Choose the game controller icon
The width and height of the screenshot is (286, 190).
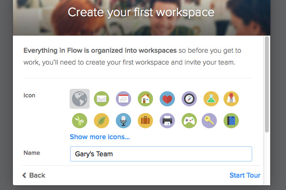tap(189, 121)
